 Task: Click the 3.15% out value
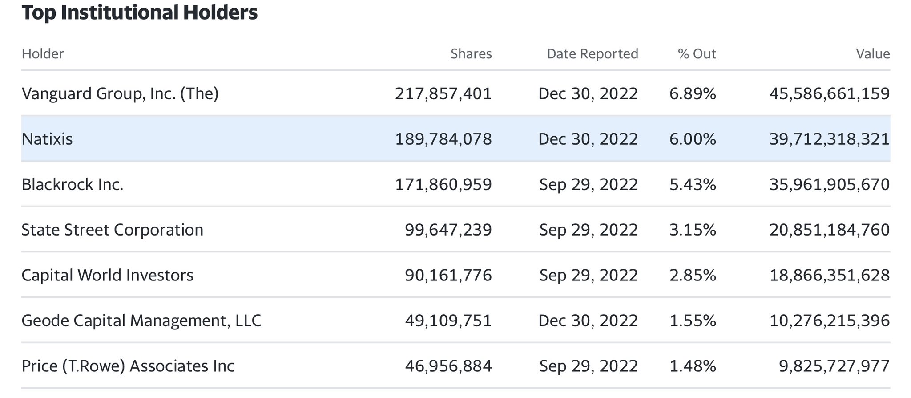[x=693, y=230]
